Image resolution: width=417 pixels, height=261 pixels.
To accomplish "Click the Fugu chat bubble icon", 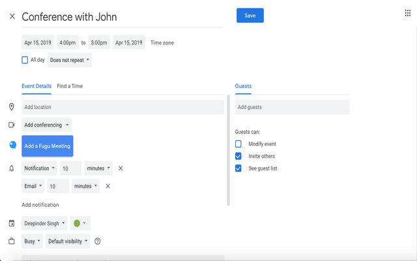I will pos(12,146).
